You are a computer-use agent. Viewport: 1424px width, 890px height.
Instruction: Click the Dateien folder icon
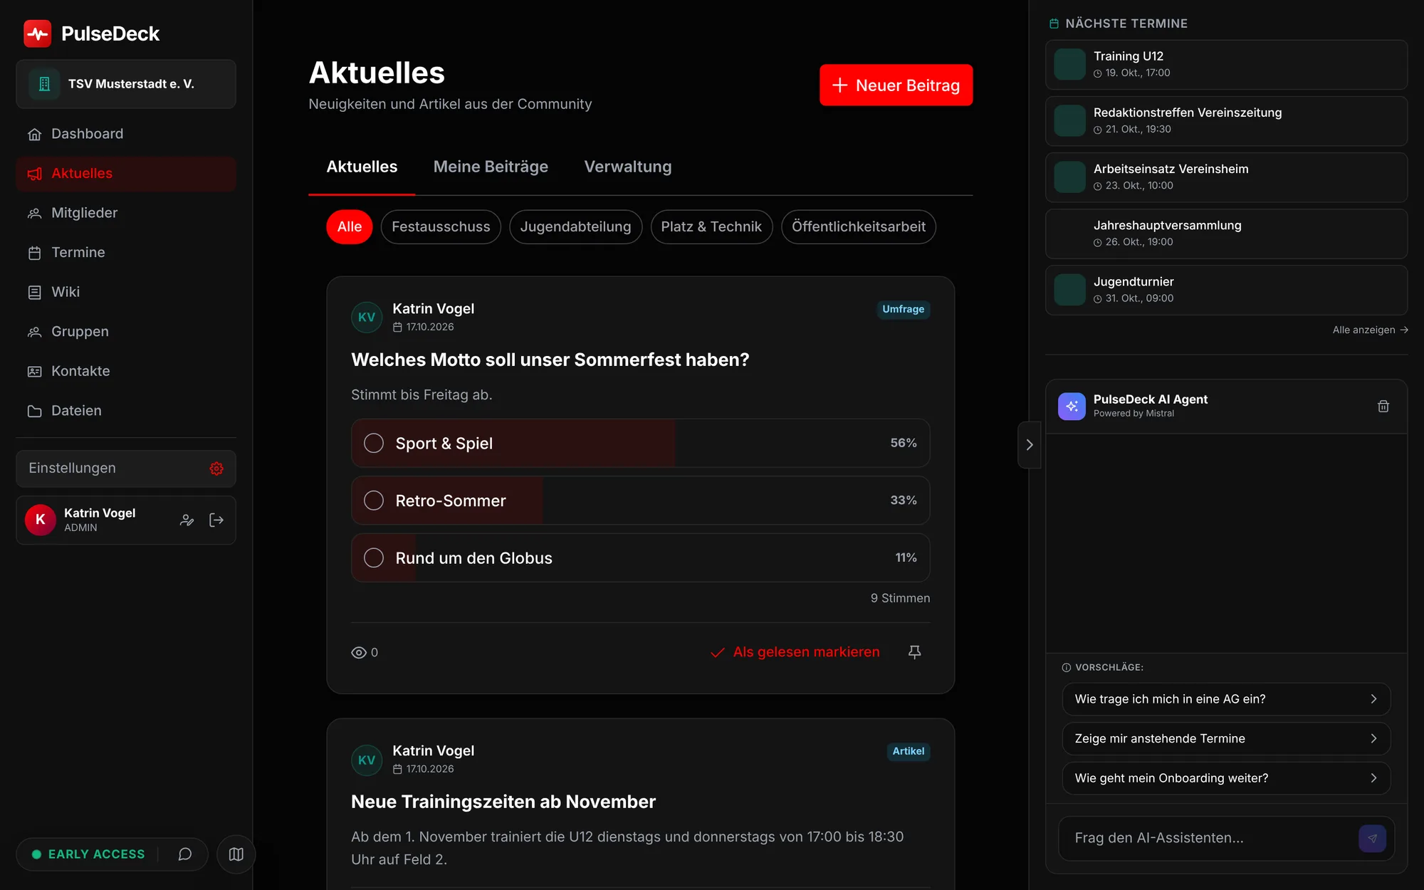click(34, 411)
